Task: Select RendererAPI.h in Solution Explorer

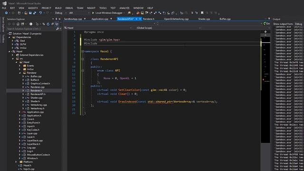Action: 38,94
